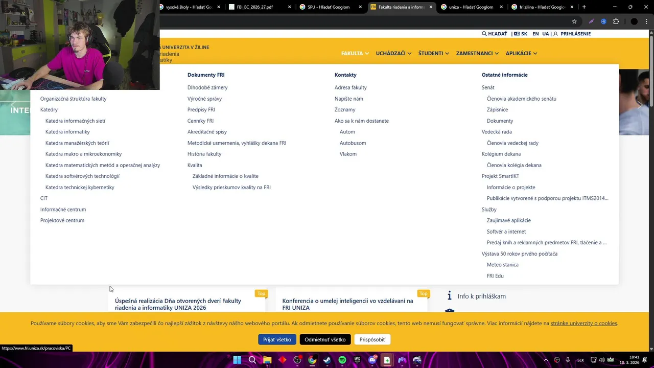
Task: Click the Prispôsobiť cookie button
Action: [372, 339]
